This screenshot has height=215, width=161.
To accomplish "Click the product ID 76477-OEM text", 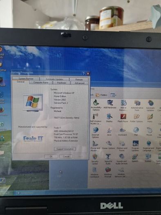I will click(67, 118).
